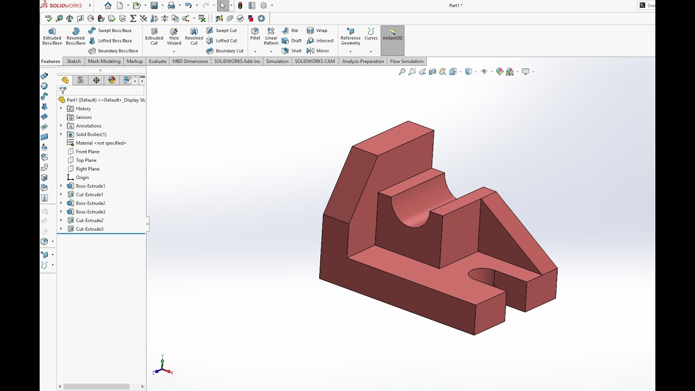Switch to the Sketch tab
695x391 pixels.
pos(74,61)
